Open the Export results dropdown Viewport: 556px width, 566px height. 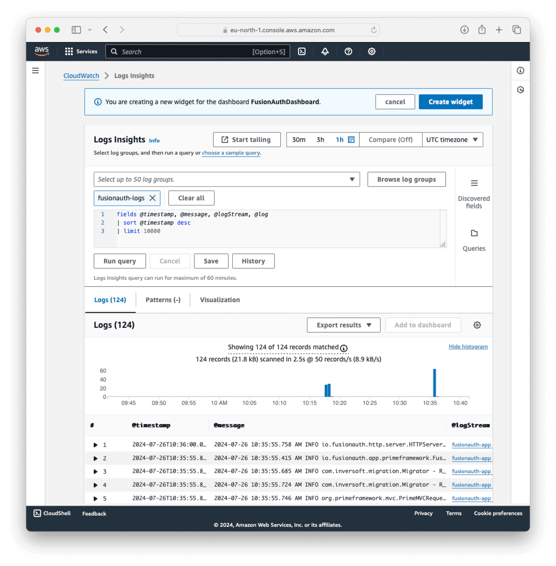[343, 325]
